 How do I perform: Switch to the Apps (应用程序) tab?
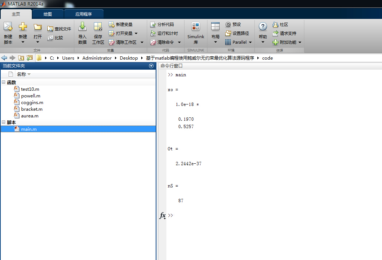click(84, 14)
